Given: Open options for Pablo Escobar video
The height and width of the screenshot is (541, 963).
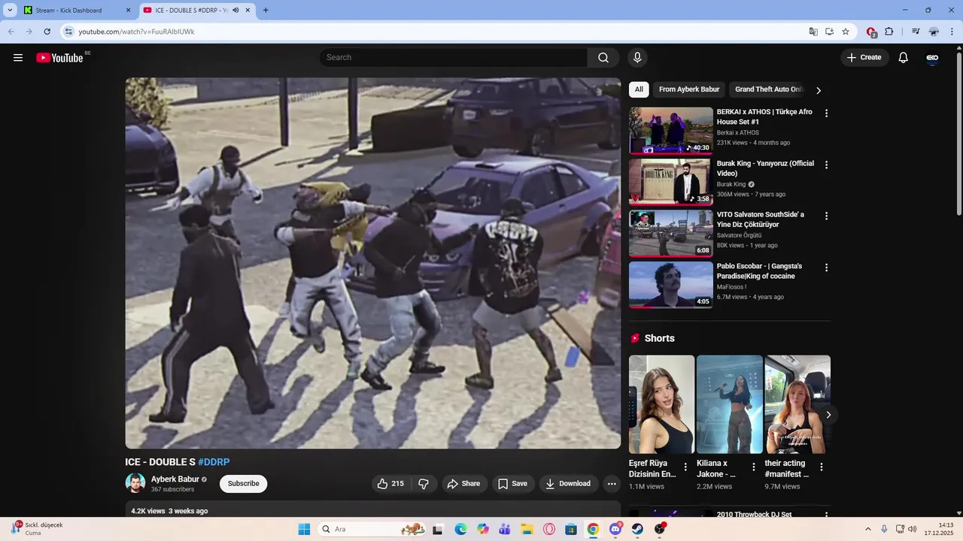Looking at the screenshot, I should coord(826,267).
